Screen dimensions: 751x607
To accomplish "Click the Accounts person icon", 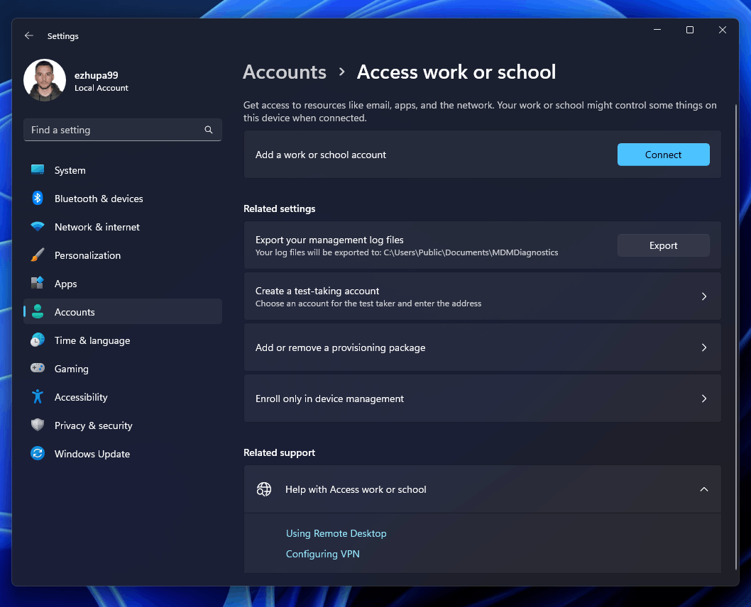I will coord(38,312).
